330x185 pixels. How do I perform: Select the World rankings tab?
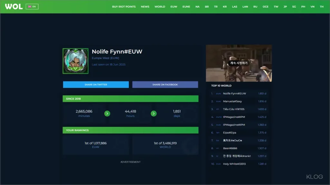pos(160,7)
